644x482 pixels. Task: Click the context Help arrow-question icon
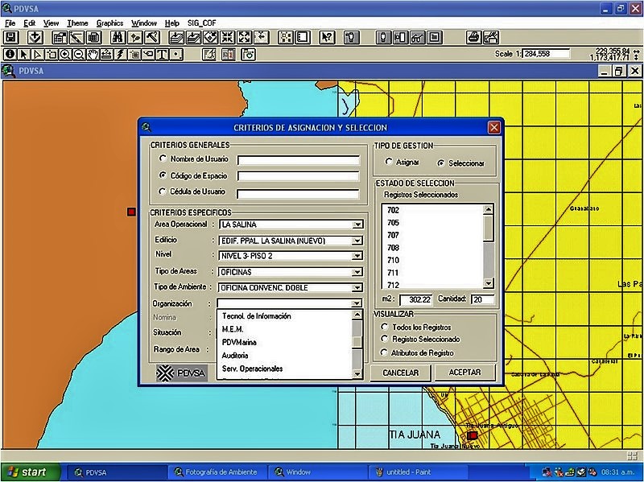pos(327,38)
